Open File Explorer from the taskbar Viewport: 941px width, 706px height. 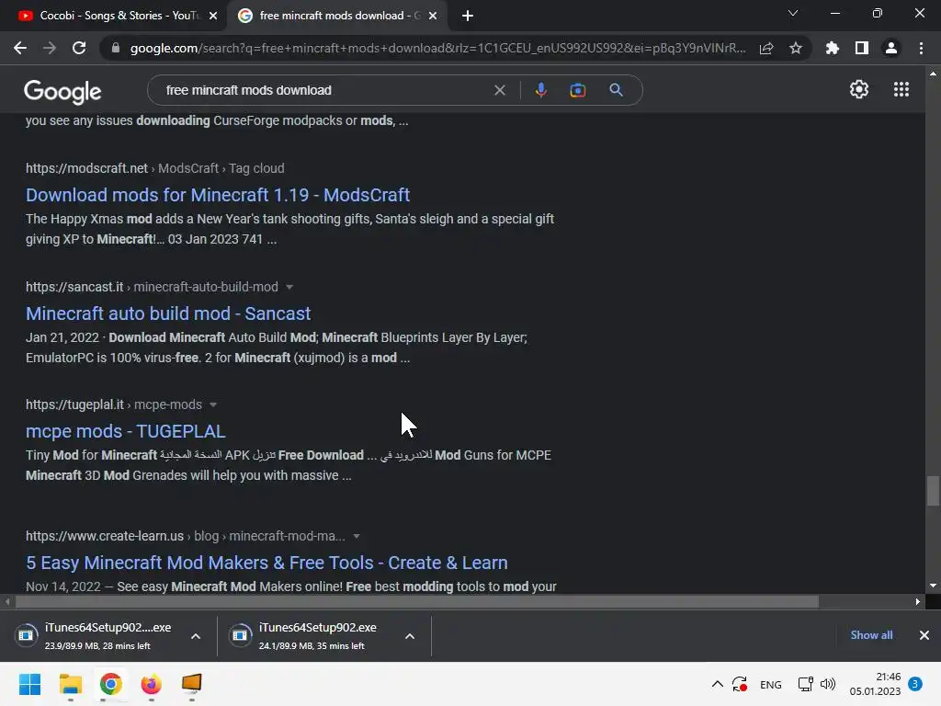[x=70, y=684]
